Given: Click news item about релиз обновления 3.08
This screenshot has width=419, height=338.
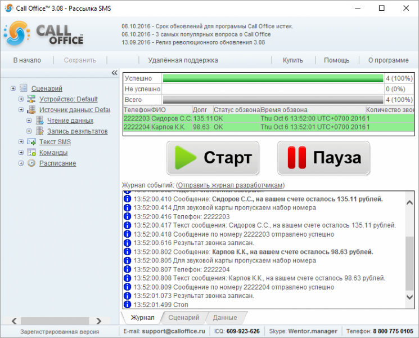Looking at the screenshot, I should click(193, 42).
